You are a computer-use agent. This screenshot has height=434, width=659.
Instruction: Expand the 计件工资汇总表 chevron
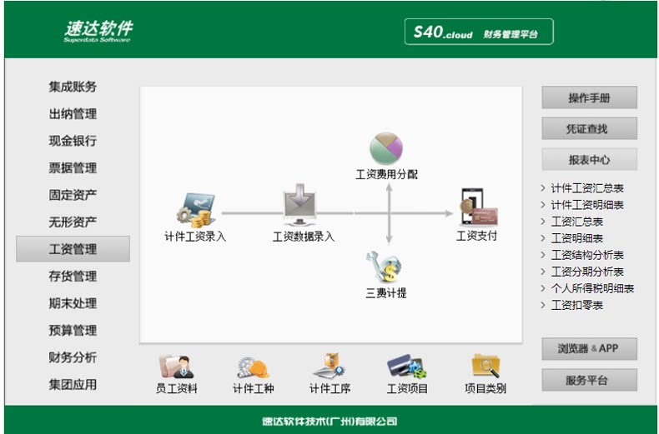click(542, 188)
